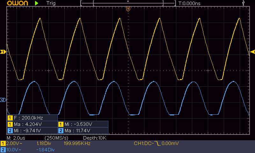Image resolution: width=255 pixels, height=153 pixels.
Task: Click the 2.00V~ channel 1 scale
Action: tap(14, 143)
